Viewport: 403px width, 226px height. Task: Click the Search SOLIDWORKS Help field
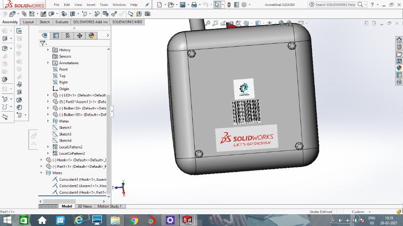click(x=335, y=5)
